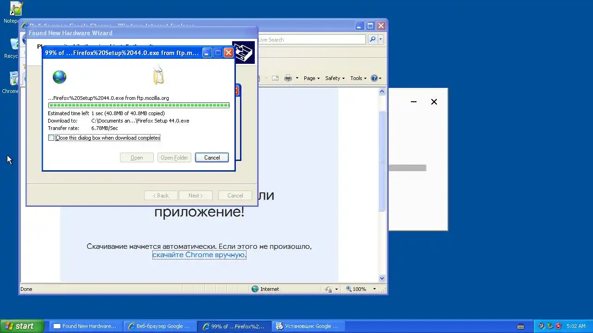The height and width of the screenshot is (333, 593).
Task: Close the Chrome installer window
Action: (x=434, y=102)
